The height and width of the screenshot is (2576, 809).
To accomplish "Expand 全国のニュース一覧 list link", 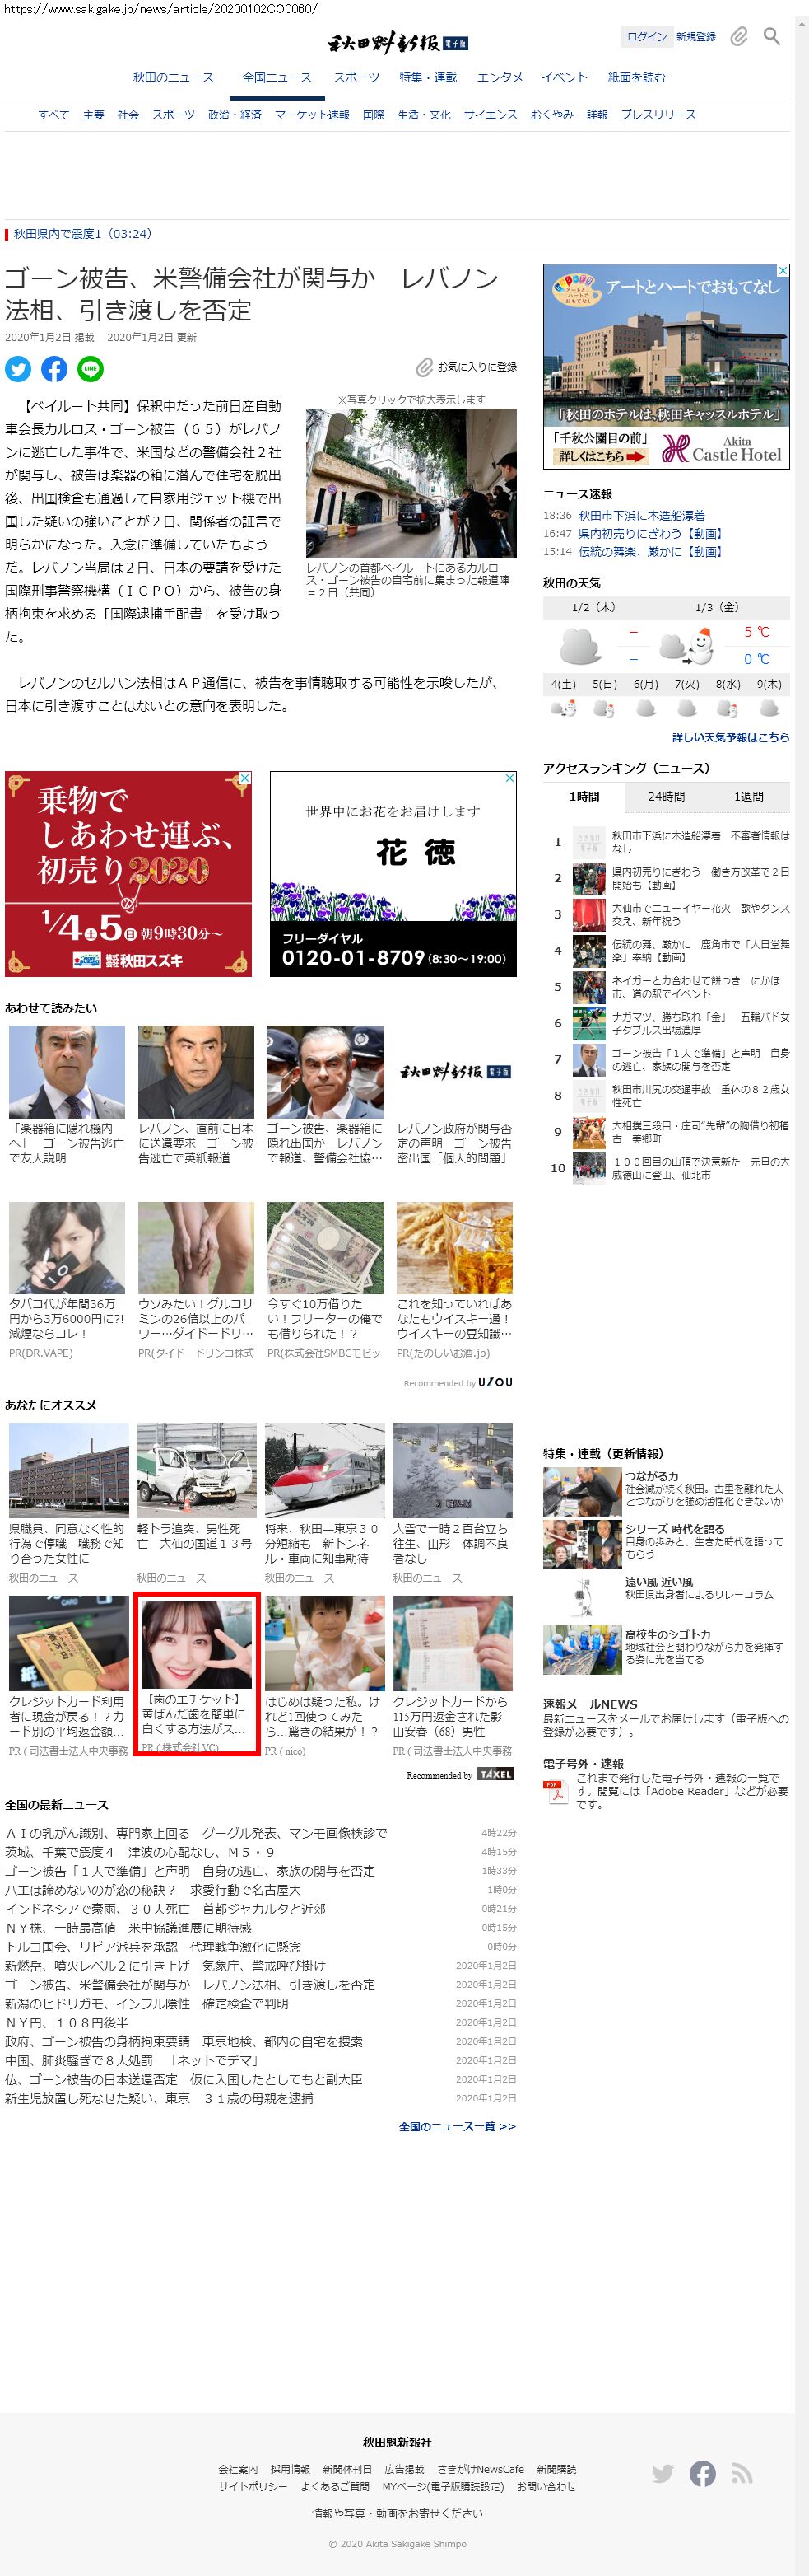I will pyautogui.click(x=458, y=2126).
